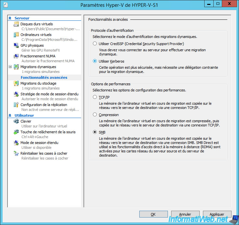The width and height of the screenshot is (239, 225).
Task: Open Touche de relâchement de la souris
Action: tap(48, 132)
